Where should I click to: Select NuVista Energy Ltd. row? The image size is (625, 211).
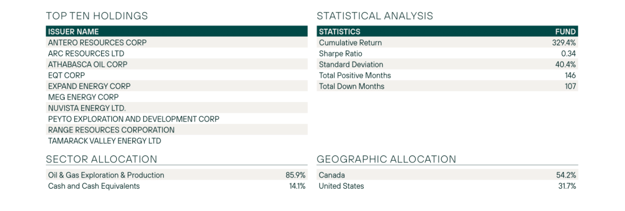pyautogui.click(x=177, y=108)
